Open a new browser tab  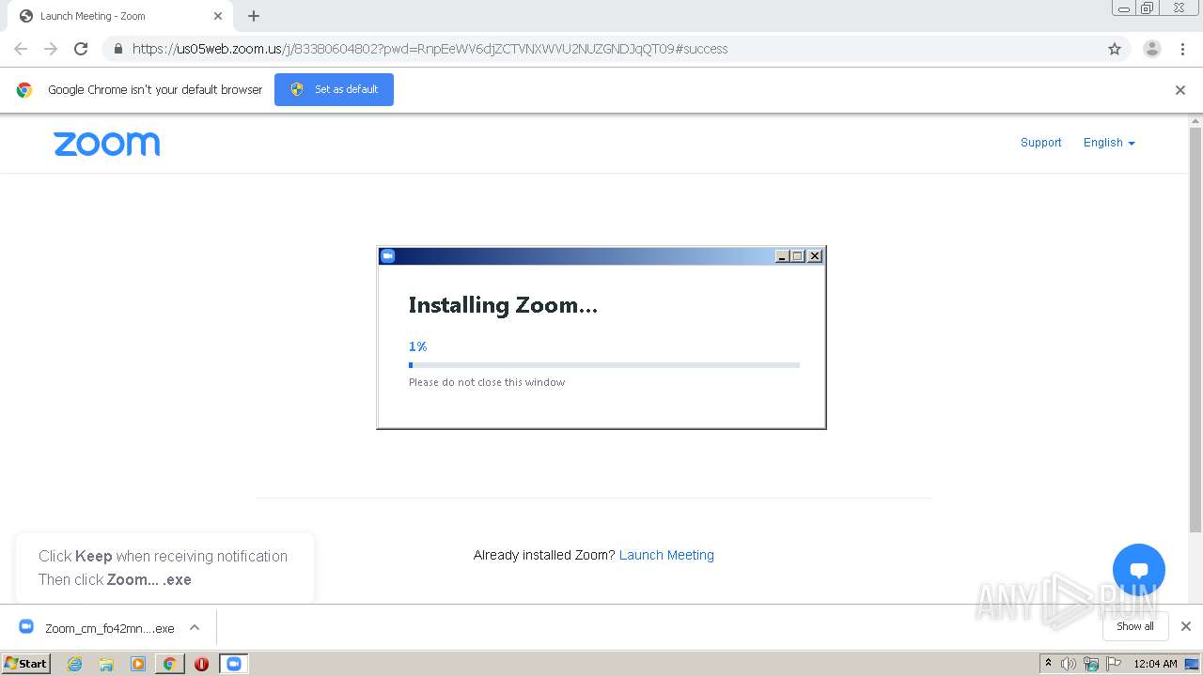click(254, 16)
